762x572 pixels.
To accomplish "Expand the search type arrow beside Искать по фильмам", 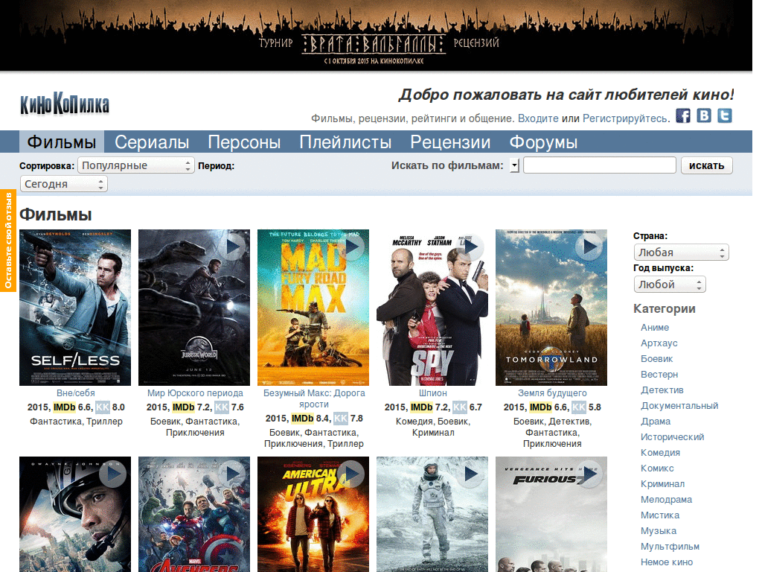I will coord(514,166).
